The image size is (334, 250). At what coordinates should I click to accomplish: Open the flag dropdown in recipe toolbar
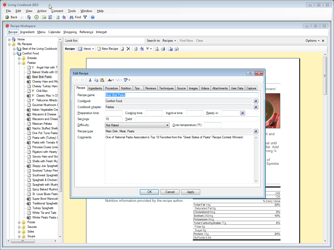(x=149, y=49)
